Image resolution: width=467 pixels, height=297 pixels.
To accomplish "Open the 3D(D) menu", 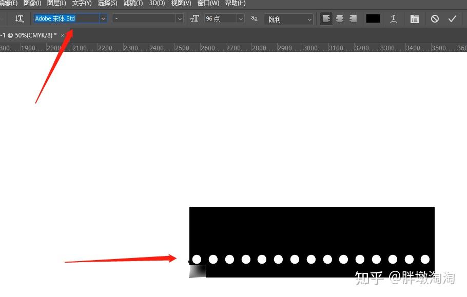I will point(157,3).
